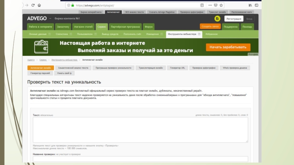294x165 pixels.
Task: Go to browser home page icon
Action: [x=39, y=5]
